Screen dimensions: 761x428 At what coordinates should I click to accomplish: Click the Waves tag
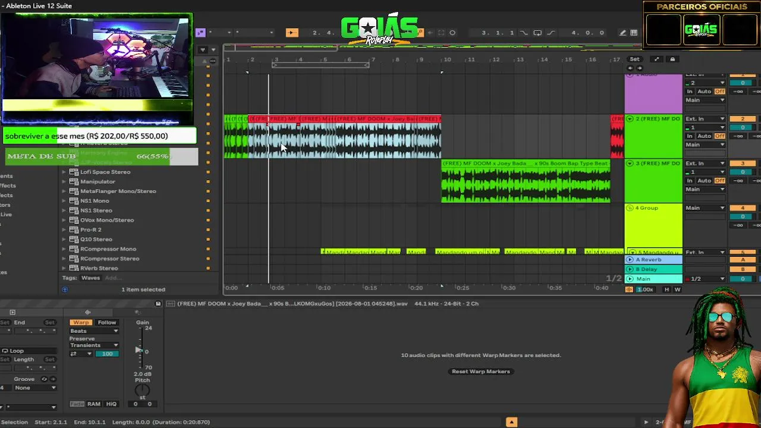pos(90,278)
